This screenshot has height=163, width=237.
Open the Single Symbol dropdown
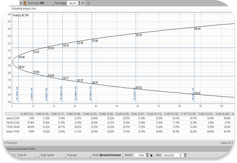point(49,154)
